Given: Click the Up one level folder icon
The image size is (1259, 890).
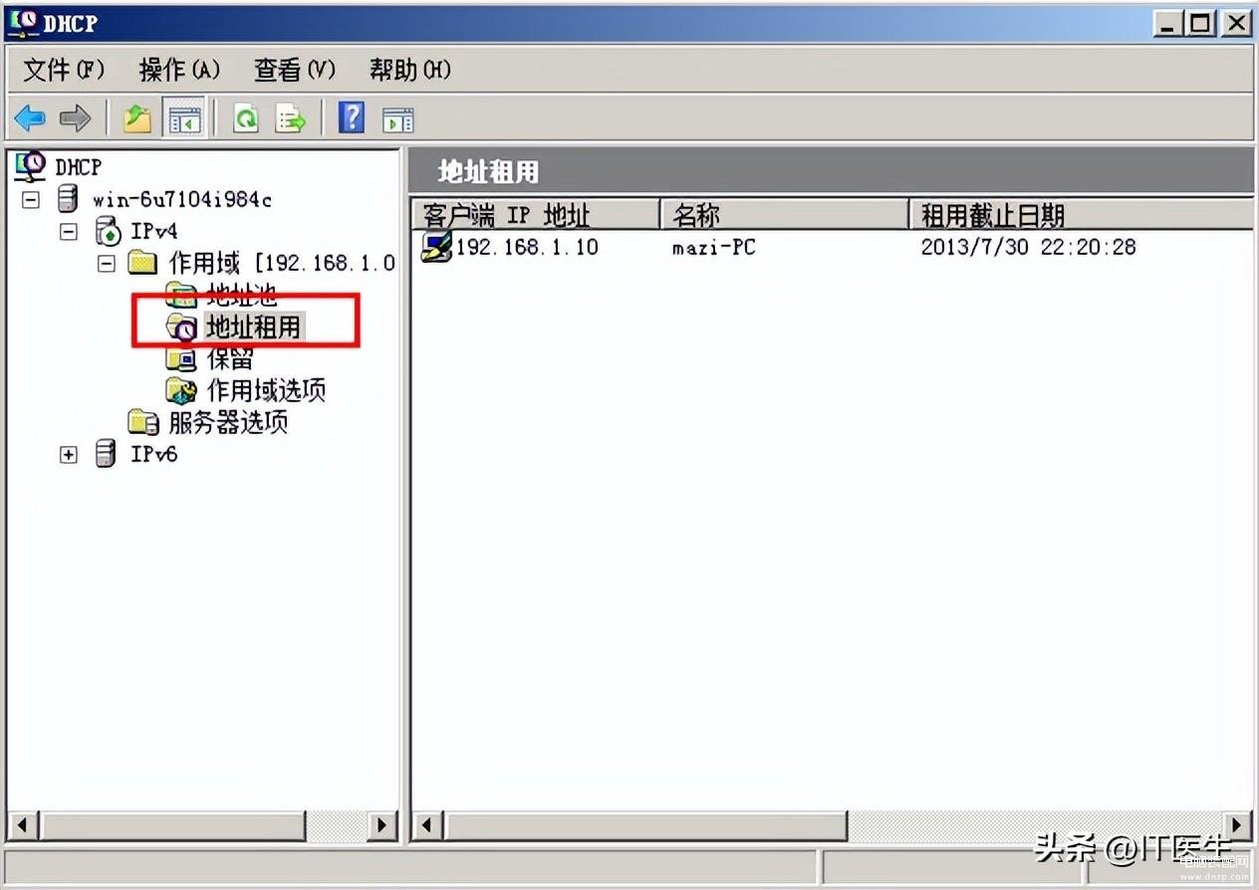Looking at the screenshot, I should (x=137, y=118).
